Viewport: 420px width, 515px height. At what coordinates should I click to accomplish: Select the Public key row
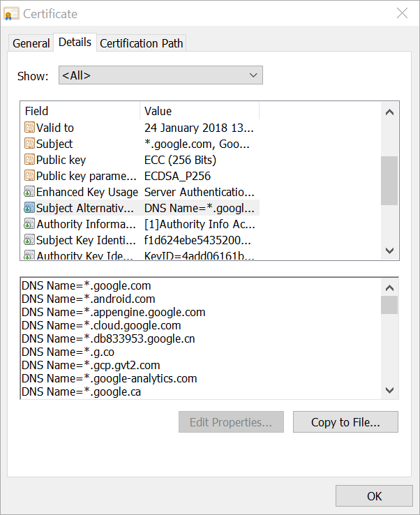pos(140,160)
